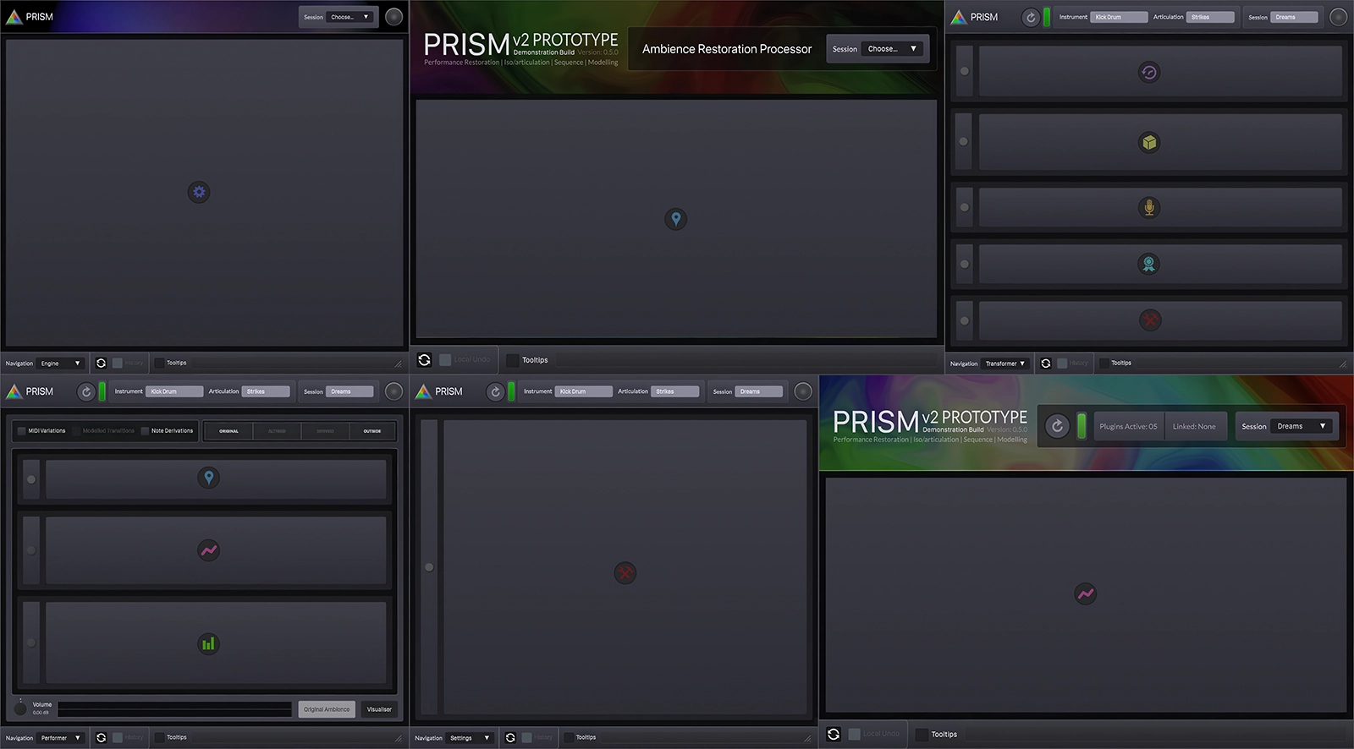
Task: Open Navigation Transformer dropdown
Action: [x=1004, y=364]
